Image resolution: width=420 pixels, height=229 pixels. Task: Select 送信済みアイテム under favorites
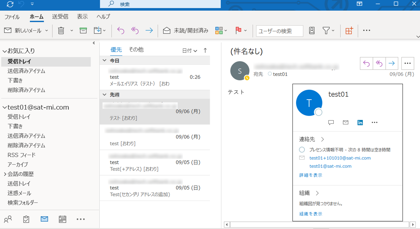[26, 71]
